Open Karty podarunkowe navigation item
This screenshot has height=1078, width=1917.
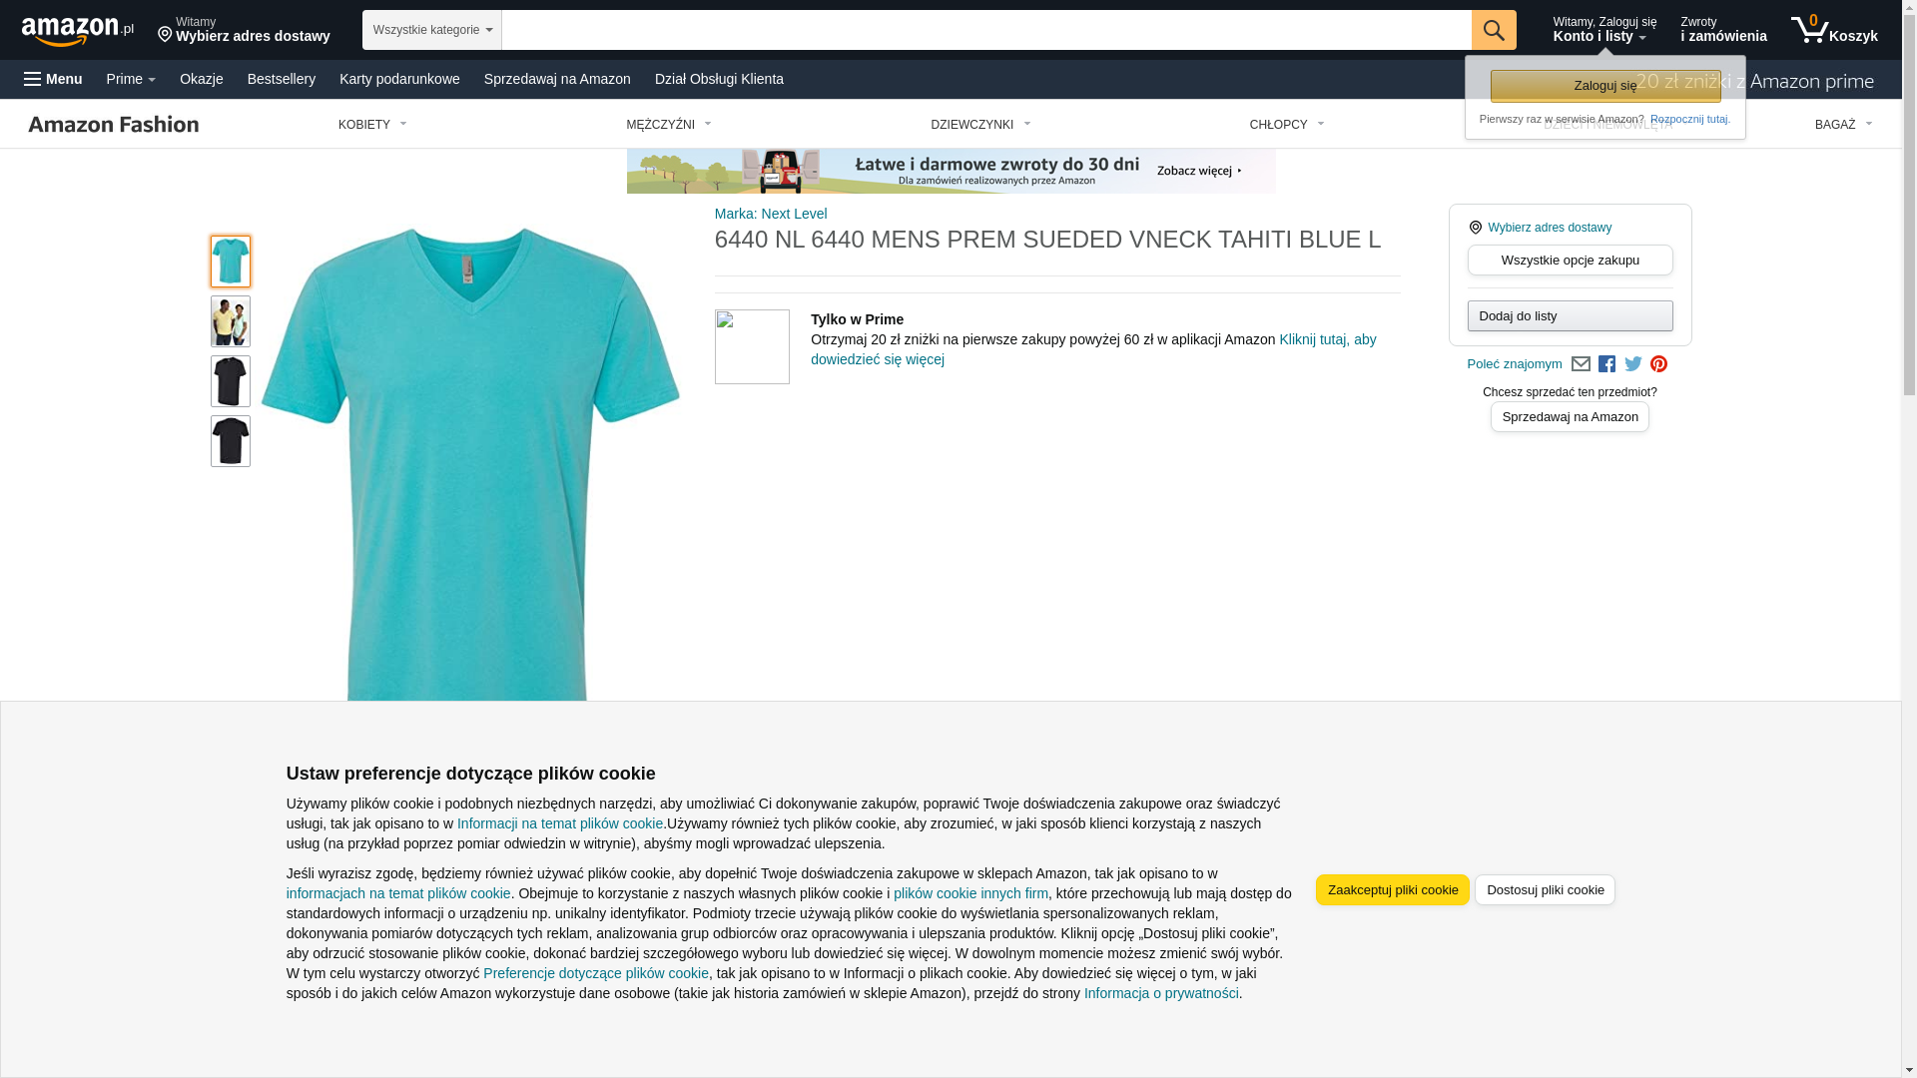coord(399,79)
